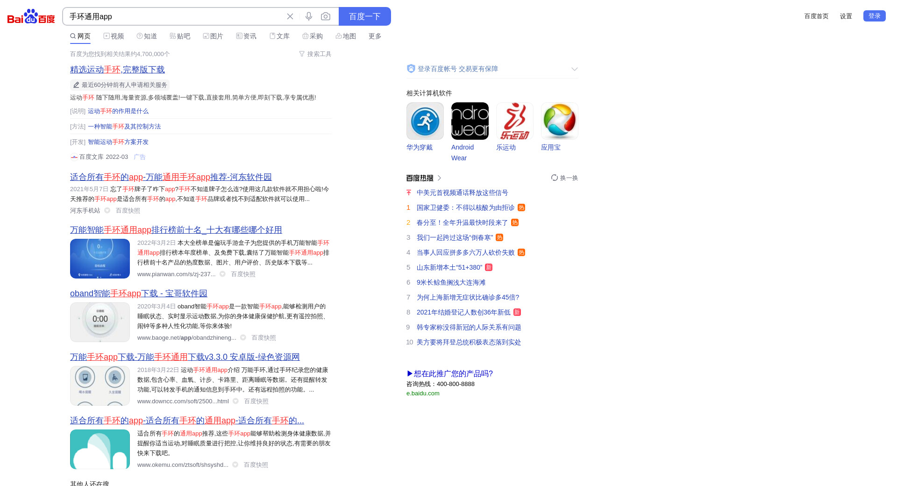
Task: Switch to the 视频 tab
Action: click(x=114, y=36)
